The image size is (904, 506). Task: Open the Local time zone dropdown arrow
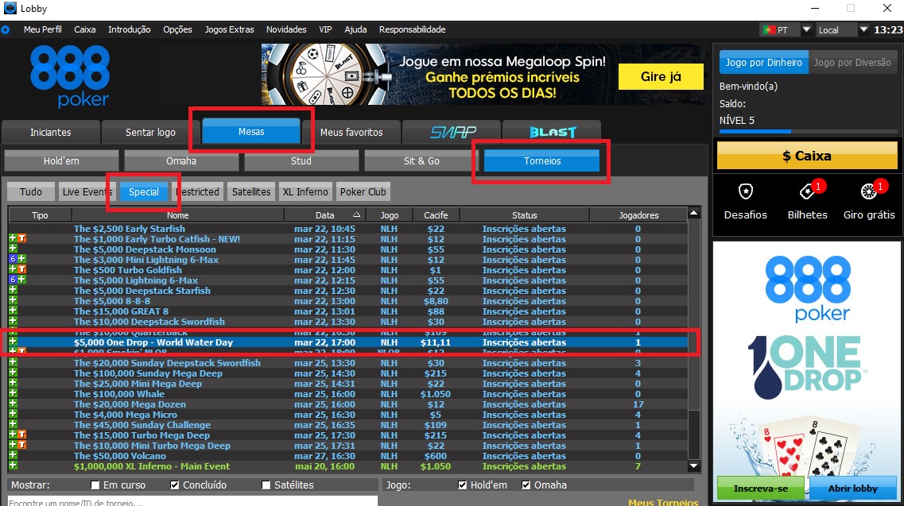point(863,30)
